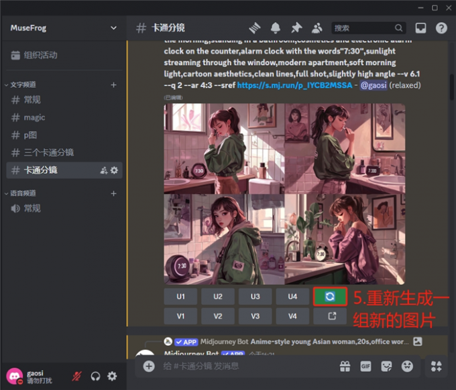Click the replied message image attachment icon
Viewport: 456px width, 390px height.
[418, 341]
